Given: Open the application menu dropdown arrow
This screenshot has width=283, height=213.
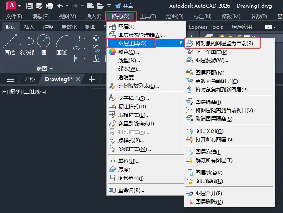Looking at the screenshot, I should pos(19,6).
